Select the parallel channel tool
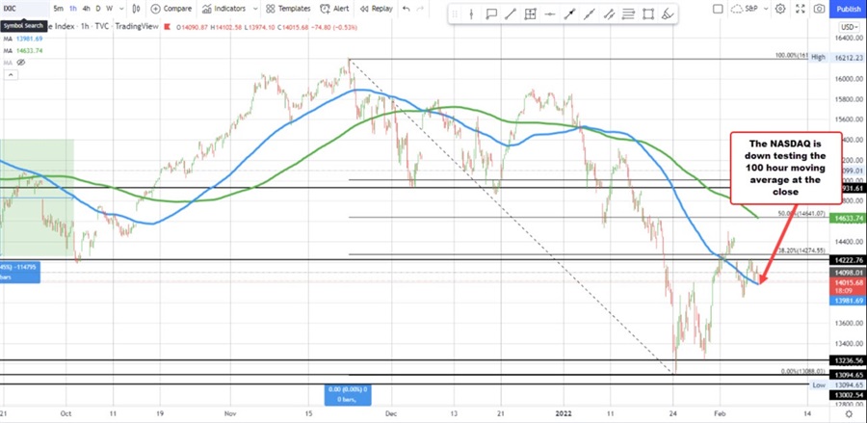 [609, 14]
